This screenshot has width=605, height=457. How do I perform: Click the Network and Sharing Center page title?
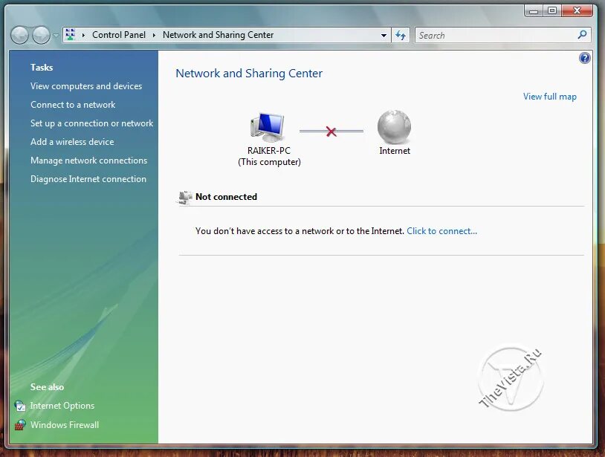point(249,74)
